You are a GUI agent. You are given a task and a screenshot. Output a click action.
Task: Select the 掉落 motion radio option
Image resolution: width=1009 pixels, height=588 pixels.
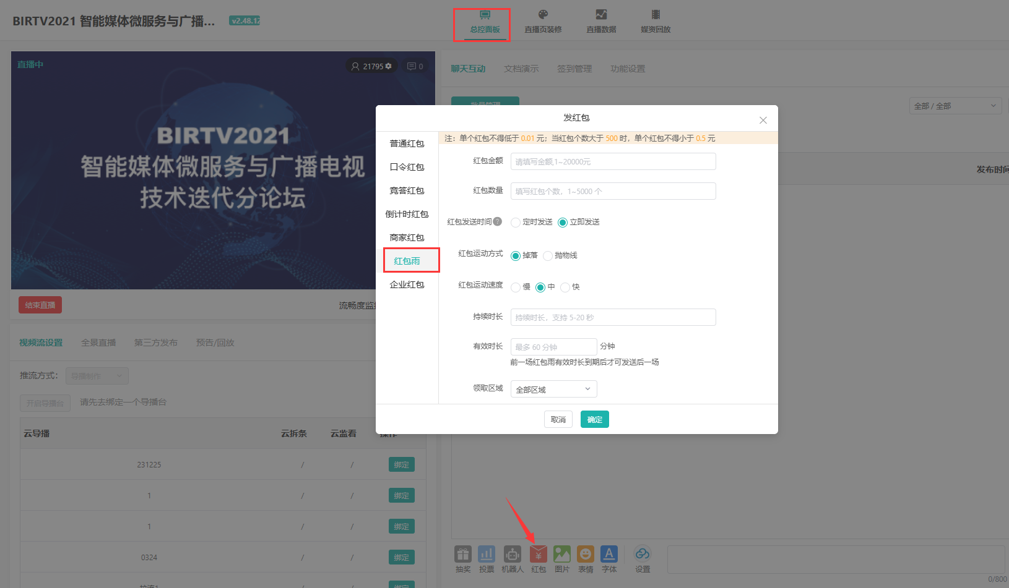[x=516, y=256]
